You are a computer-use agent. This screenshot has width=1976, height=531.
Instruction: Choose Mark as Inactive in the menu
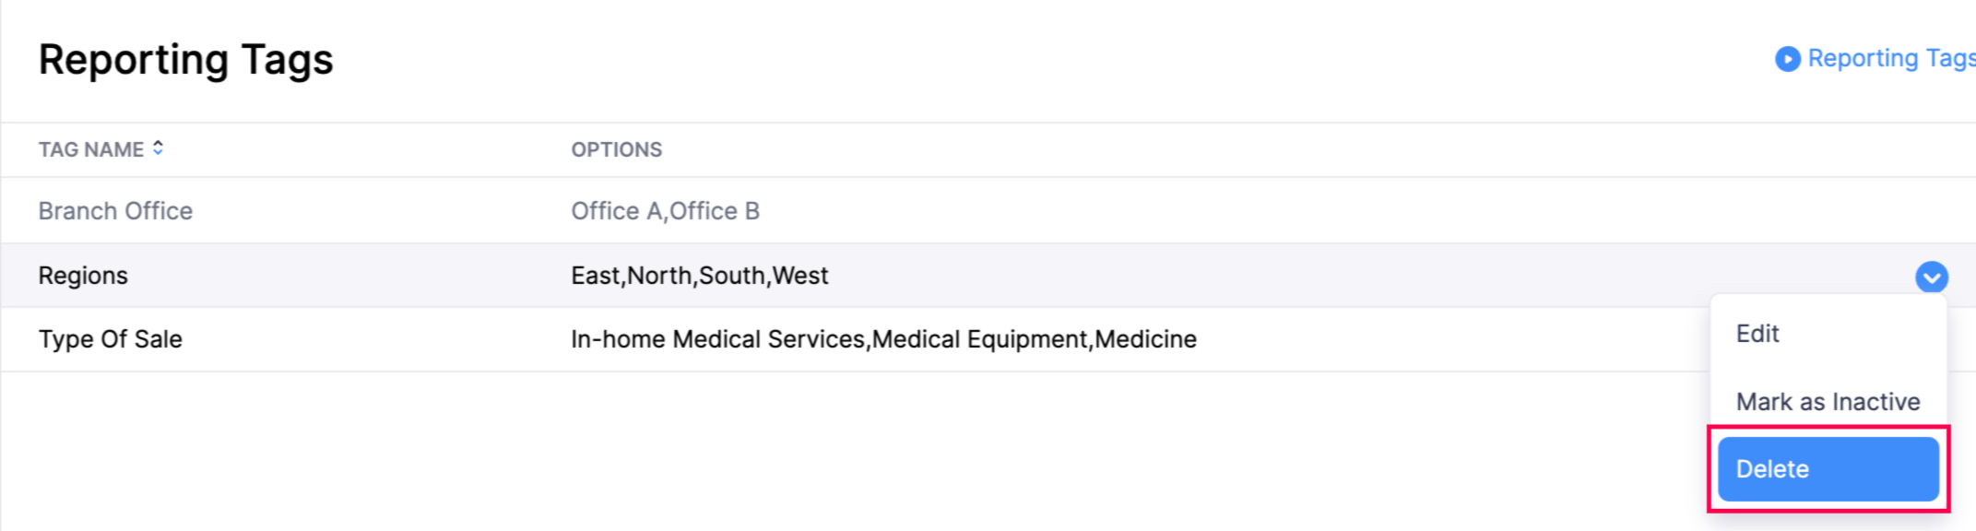tap(1828, 402)
